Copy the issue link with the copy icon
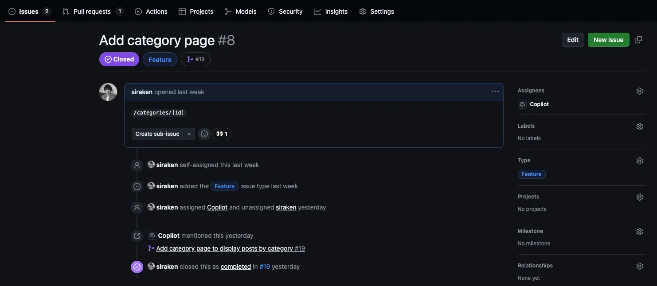The height and width of the screenshot is (286, 657). coord(638,39)
